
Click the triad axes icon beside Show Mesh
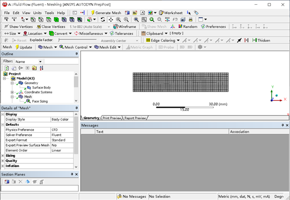pyautogui.click(x=173, y=27)
